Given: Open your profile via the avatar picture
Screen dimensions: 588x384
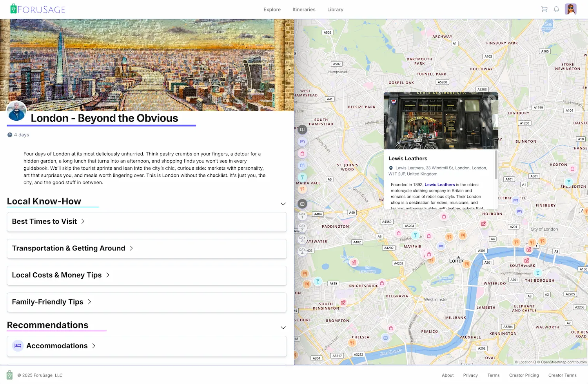Looking at the screenshot, I should coord(570,9).
